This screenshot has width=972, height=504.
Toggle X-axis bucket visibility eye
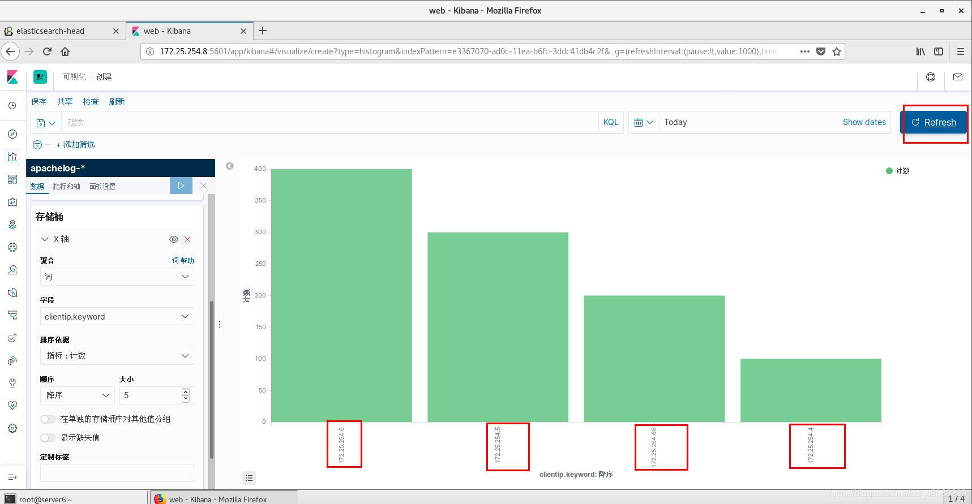click(174, 239)
